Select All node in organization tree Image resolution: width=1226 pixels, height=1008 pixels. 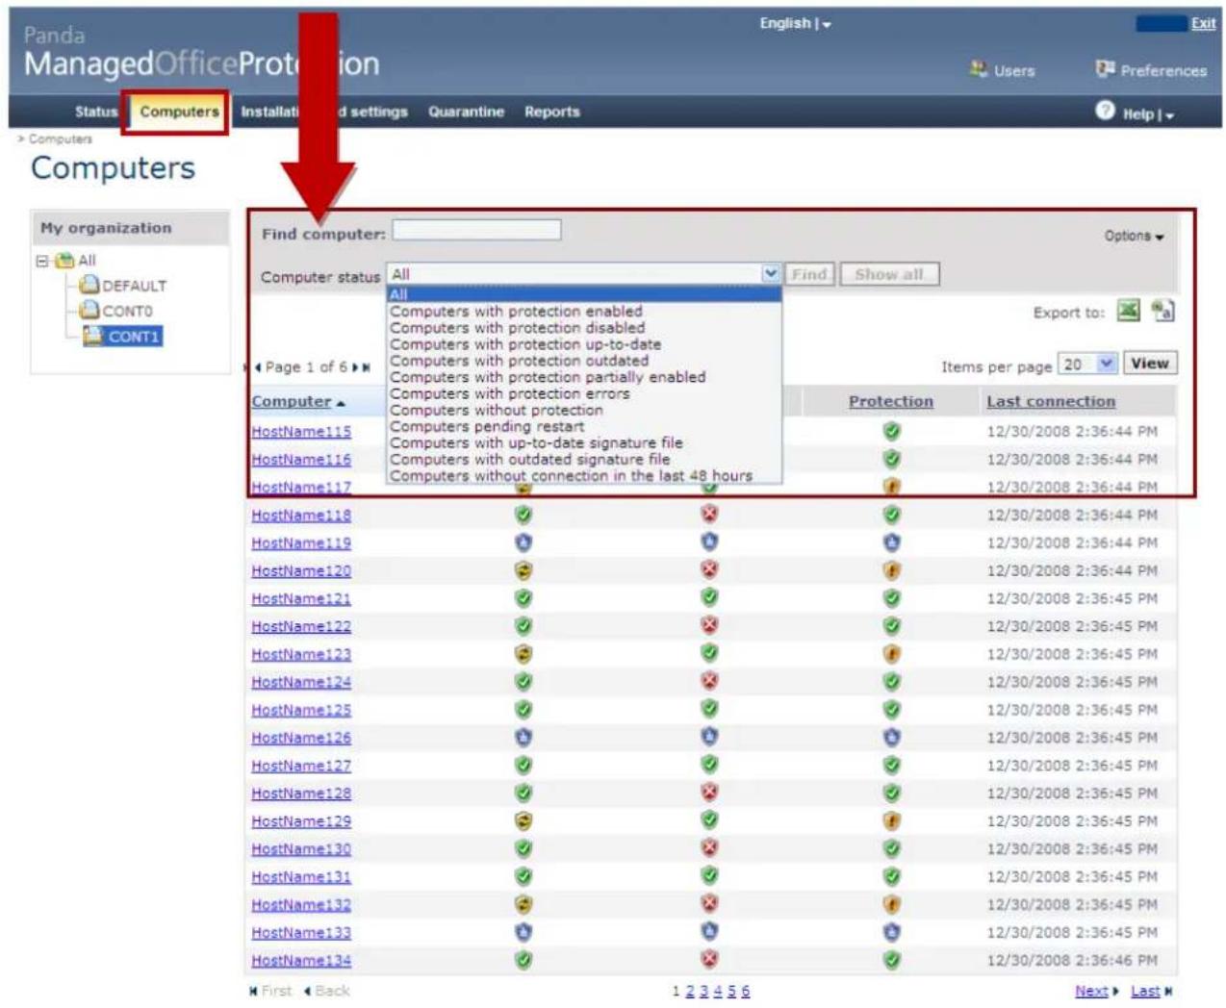click(87, 261)
